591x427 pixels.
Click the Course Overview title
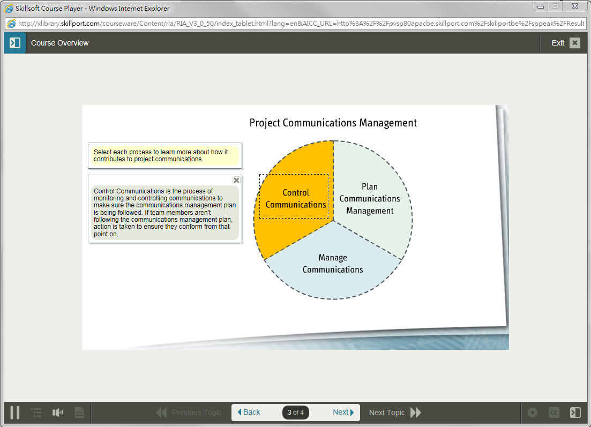[59, 43]
